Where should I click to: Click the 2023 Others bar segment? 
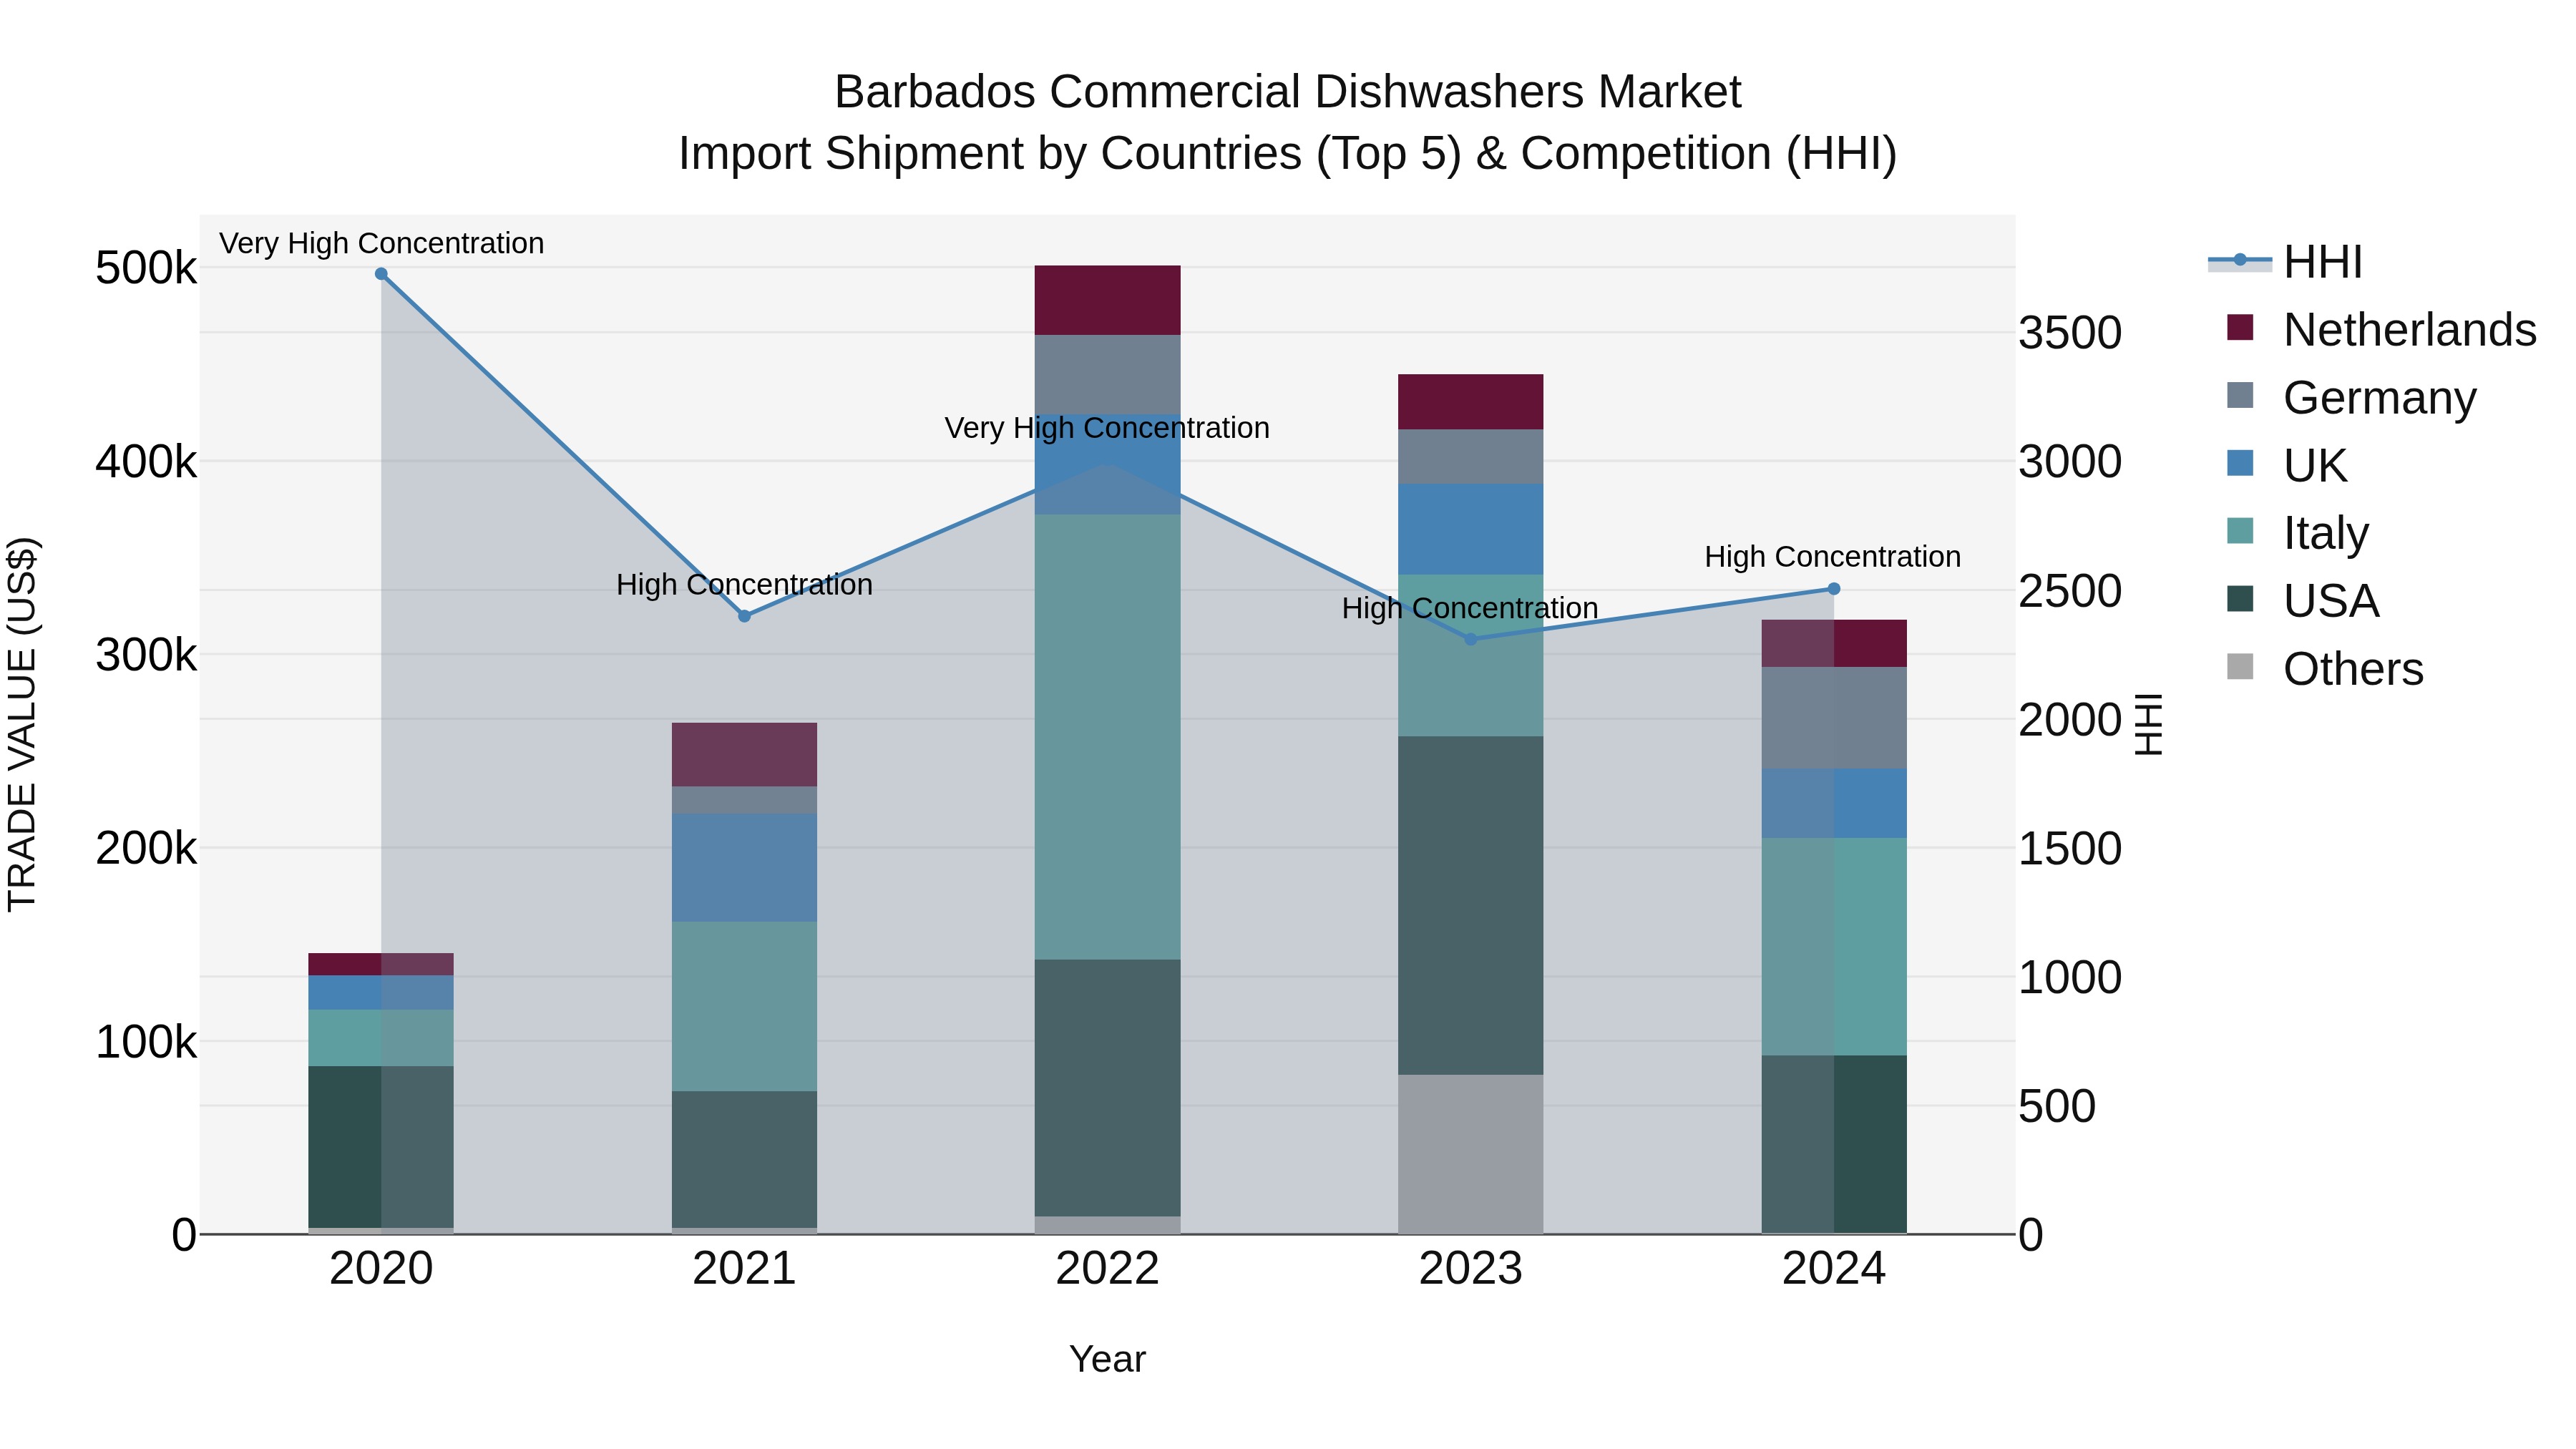[1470, 1154]
